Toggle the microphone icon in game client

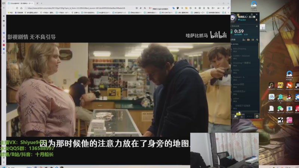click(241, 116)
